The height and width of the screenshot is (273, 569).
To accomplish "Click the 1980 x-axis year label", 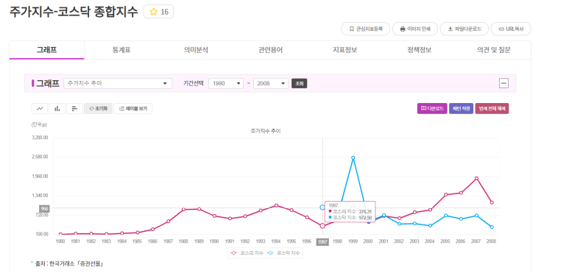I will [60, 241].
